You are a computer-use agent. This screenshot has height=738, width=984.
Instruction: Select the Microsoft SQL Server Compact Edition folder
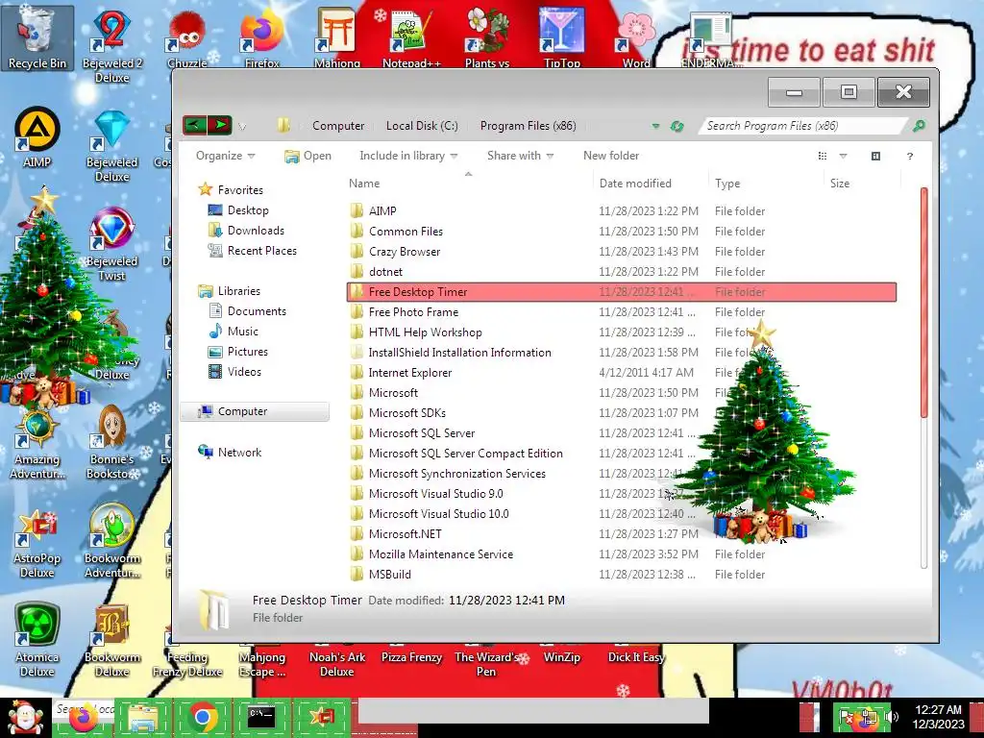coord(622,454)
